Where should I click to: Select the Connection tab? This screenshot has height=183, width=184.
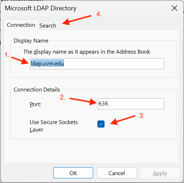pyautogui.click(x=21, y=25)
